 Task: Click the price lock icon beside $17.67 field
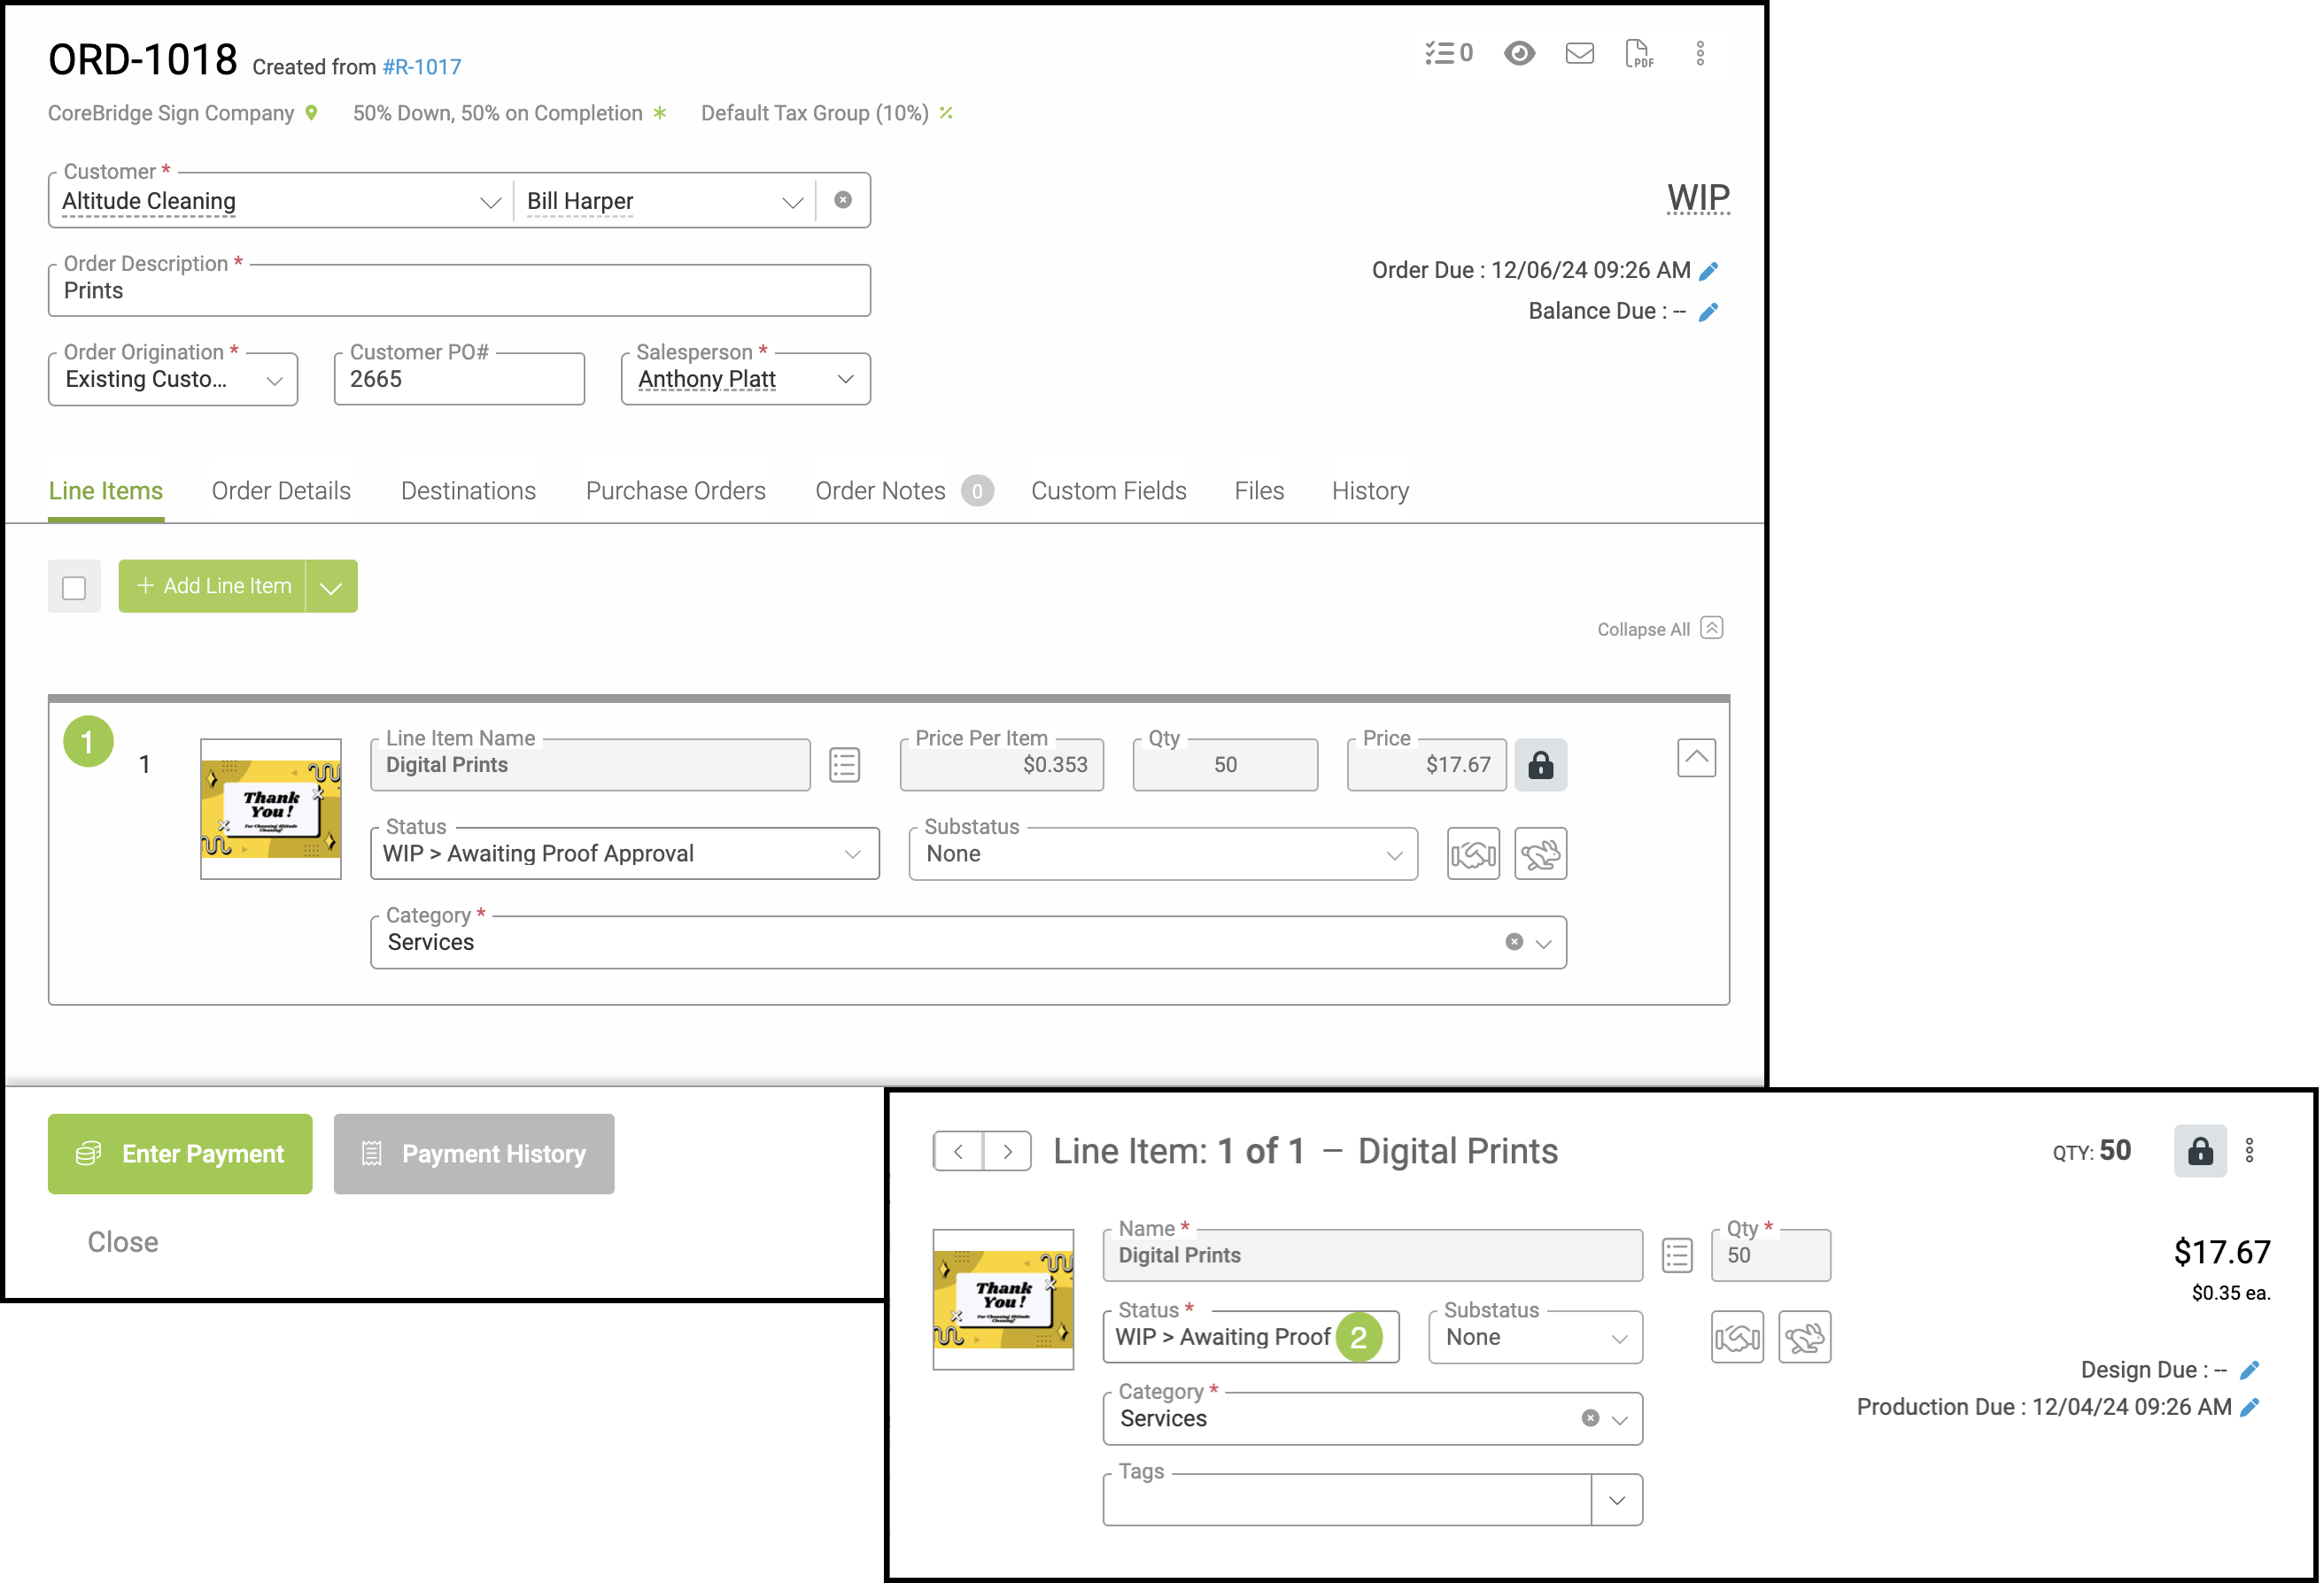coord(1540,766)
